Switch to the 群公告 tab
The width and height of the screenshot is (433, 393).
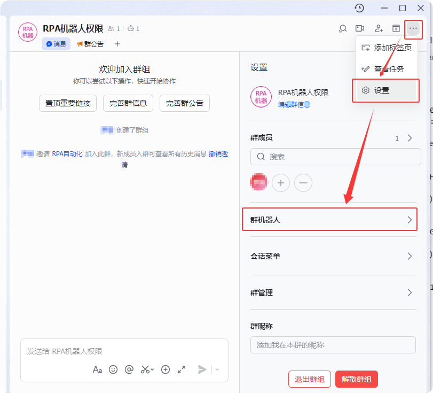(x=90, y=44)
